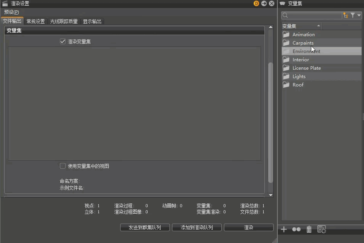Toggle the tree hierarchy view icon

pos(346,16)
